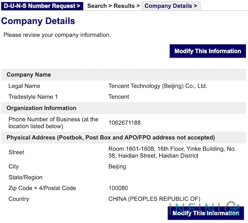Select the legal name Tencent Technology (Beijing) value
Screen dimensions: 248x223
158,86
